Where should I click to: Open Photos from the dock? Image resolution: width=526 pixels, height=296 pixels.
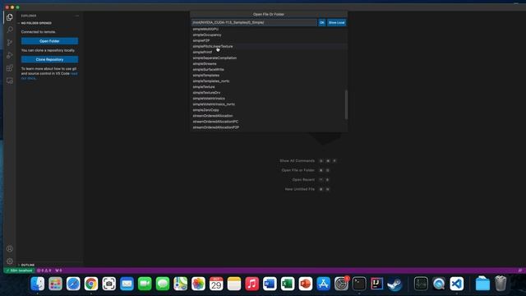(198, 284)
